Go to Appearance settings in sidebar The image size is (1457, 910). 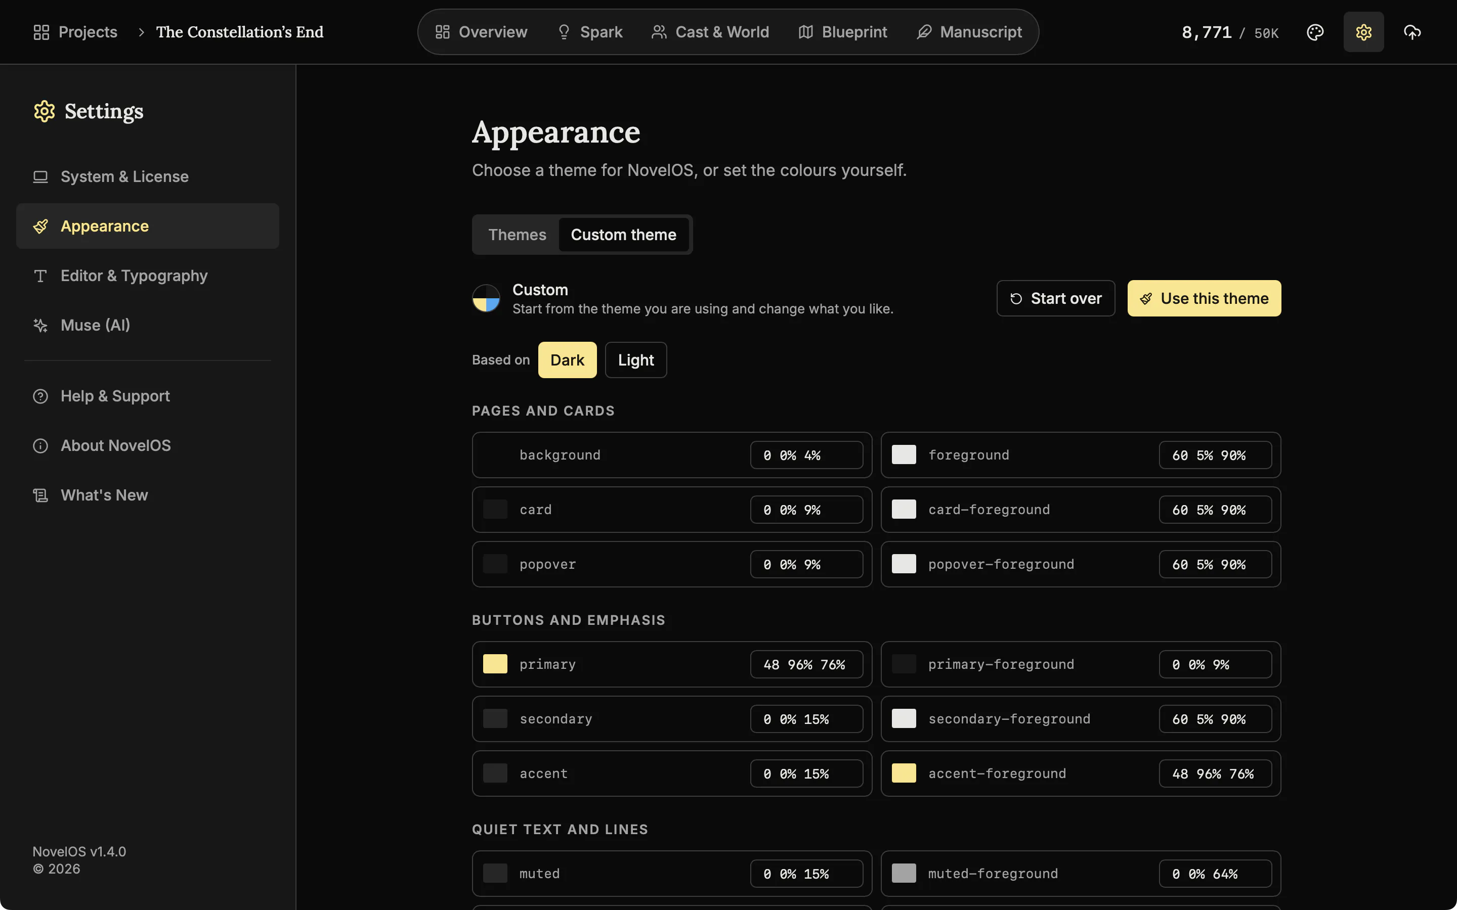click(x=148, y=225)
